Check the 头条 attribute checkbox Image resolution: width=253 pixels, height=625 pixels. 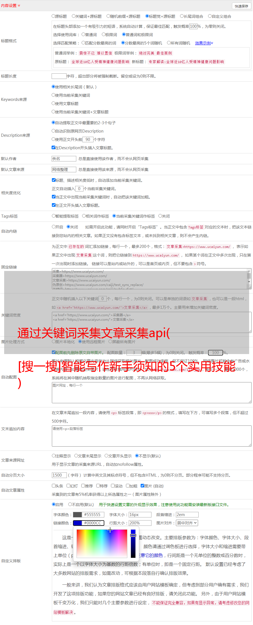point(54,486)
